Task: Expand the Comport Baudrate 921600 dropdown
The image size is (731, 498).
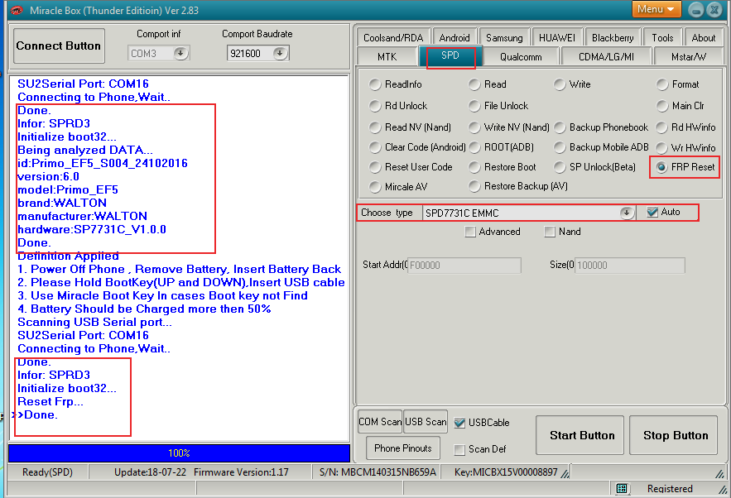Action: point(280,53)
